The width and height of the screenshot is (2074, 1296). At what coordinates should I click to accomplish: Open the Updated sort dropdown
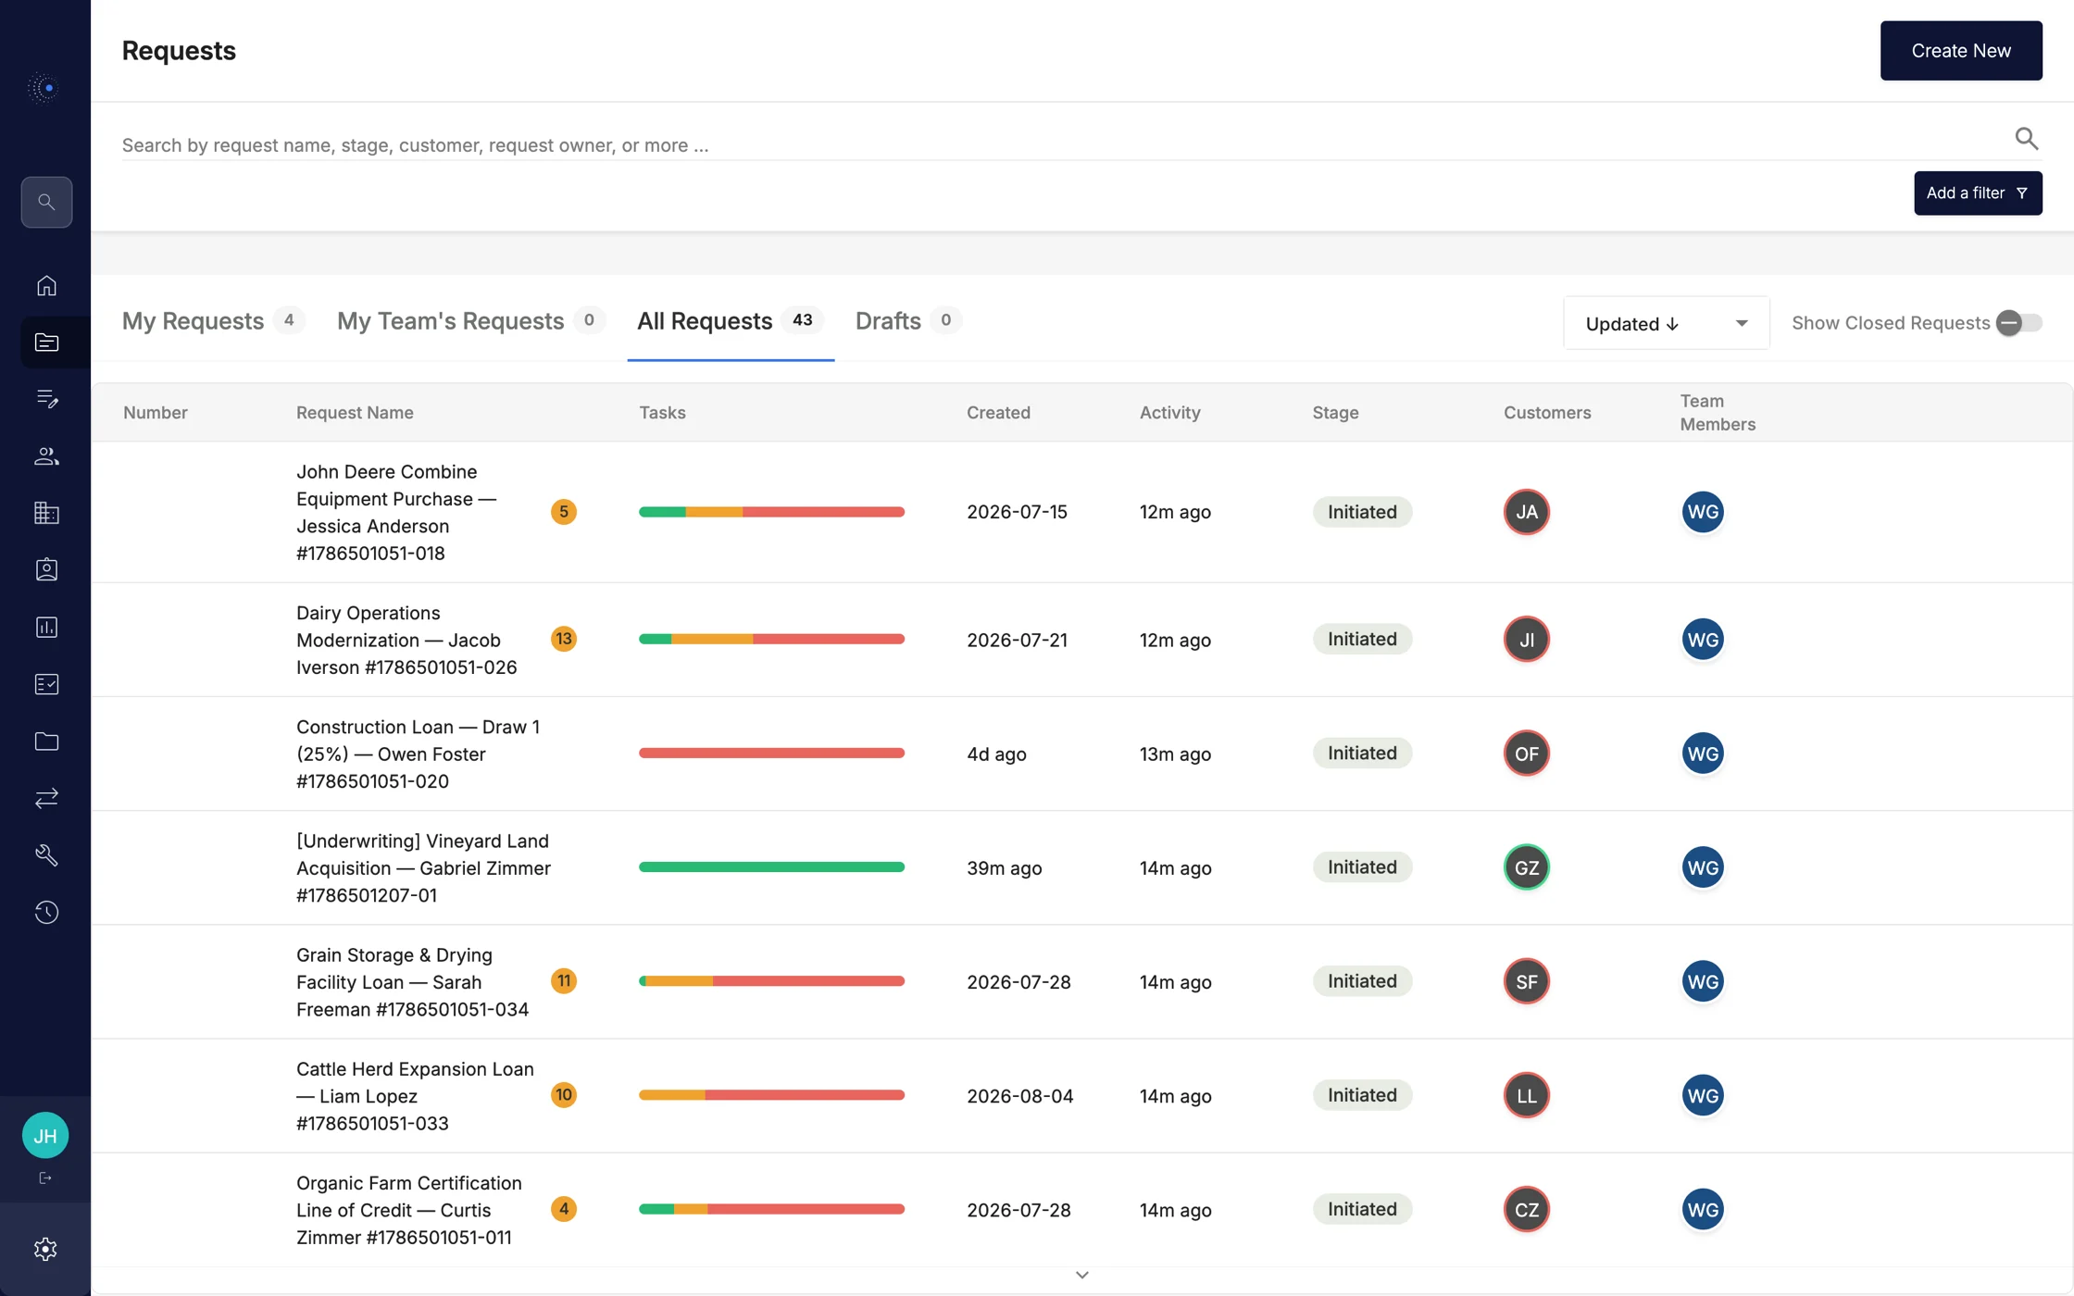(1667, 323)
